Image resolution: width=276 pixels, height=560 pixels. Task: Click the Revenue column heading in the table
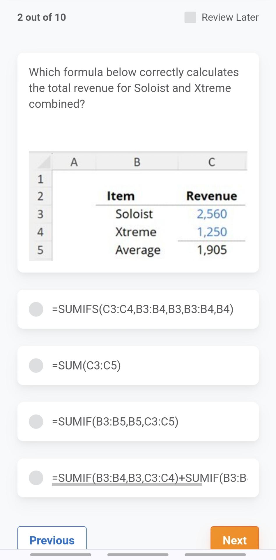point(212,196)
